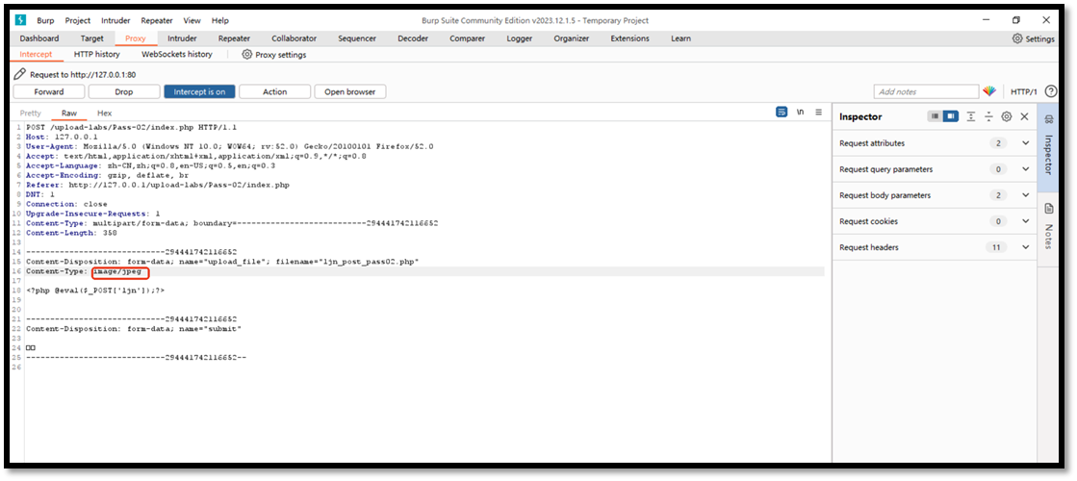Select the Proxy tab
The width and height of the screenshot is (1077, 481).
136,38
